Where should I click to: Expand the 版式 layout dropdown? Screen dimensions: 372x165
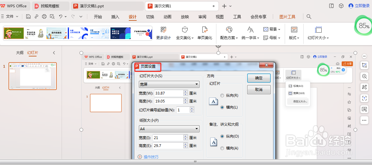(x=294, y=33)
